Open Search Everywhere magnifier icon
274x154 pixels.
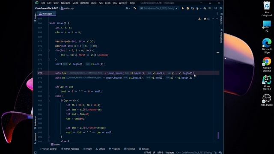coord(216,8)
